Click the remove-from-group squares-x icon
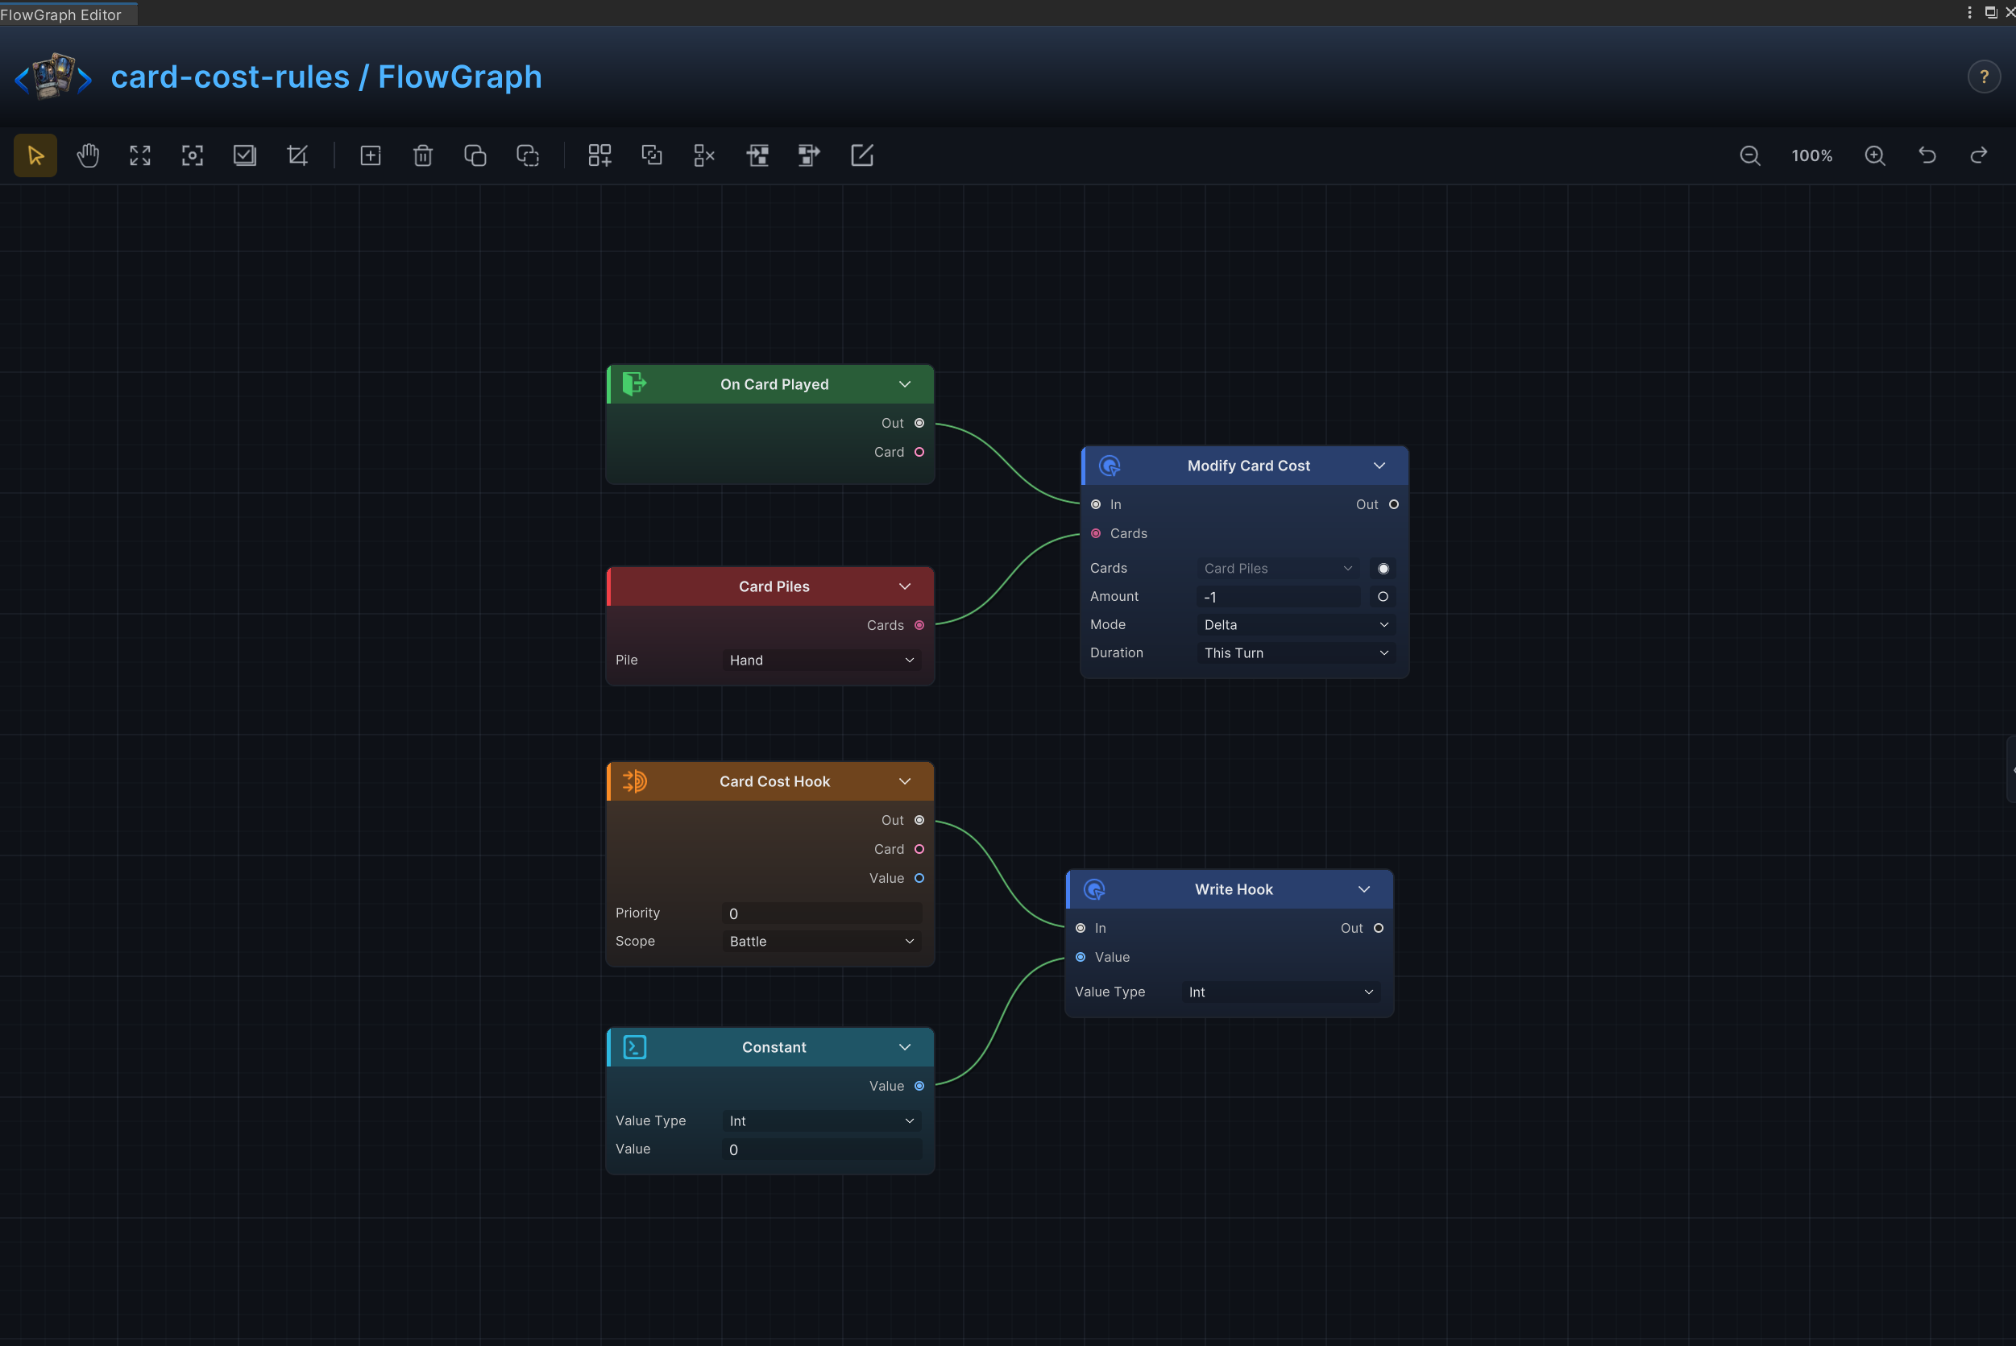 704,155
